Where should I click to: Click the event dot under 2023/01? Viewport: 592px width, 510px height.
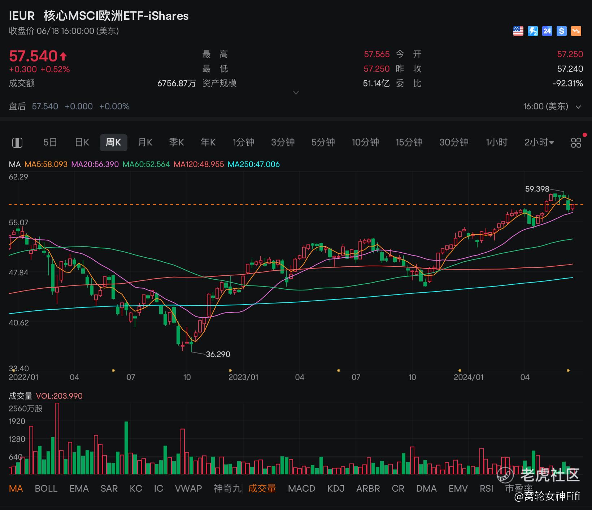(x=230, y=370)
